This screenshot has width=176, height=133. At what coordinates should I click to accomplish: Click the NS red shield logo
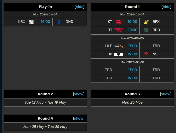146,54
